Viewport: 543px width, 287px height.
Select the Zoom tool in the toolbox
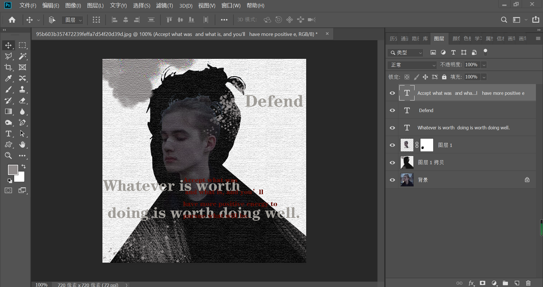click(x=8, y=156)
